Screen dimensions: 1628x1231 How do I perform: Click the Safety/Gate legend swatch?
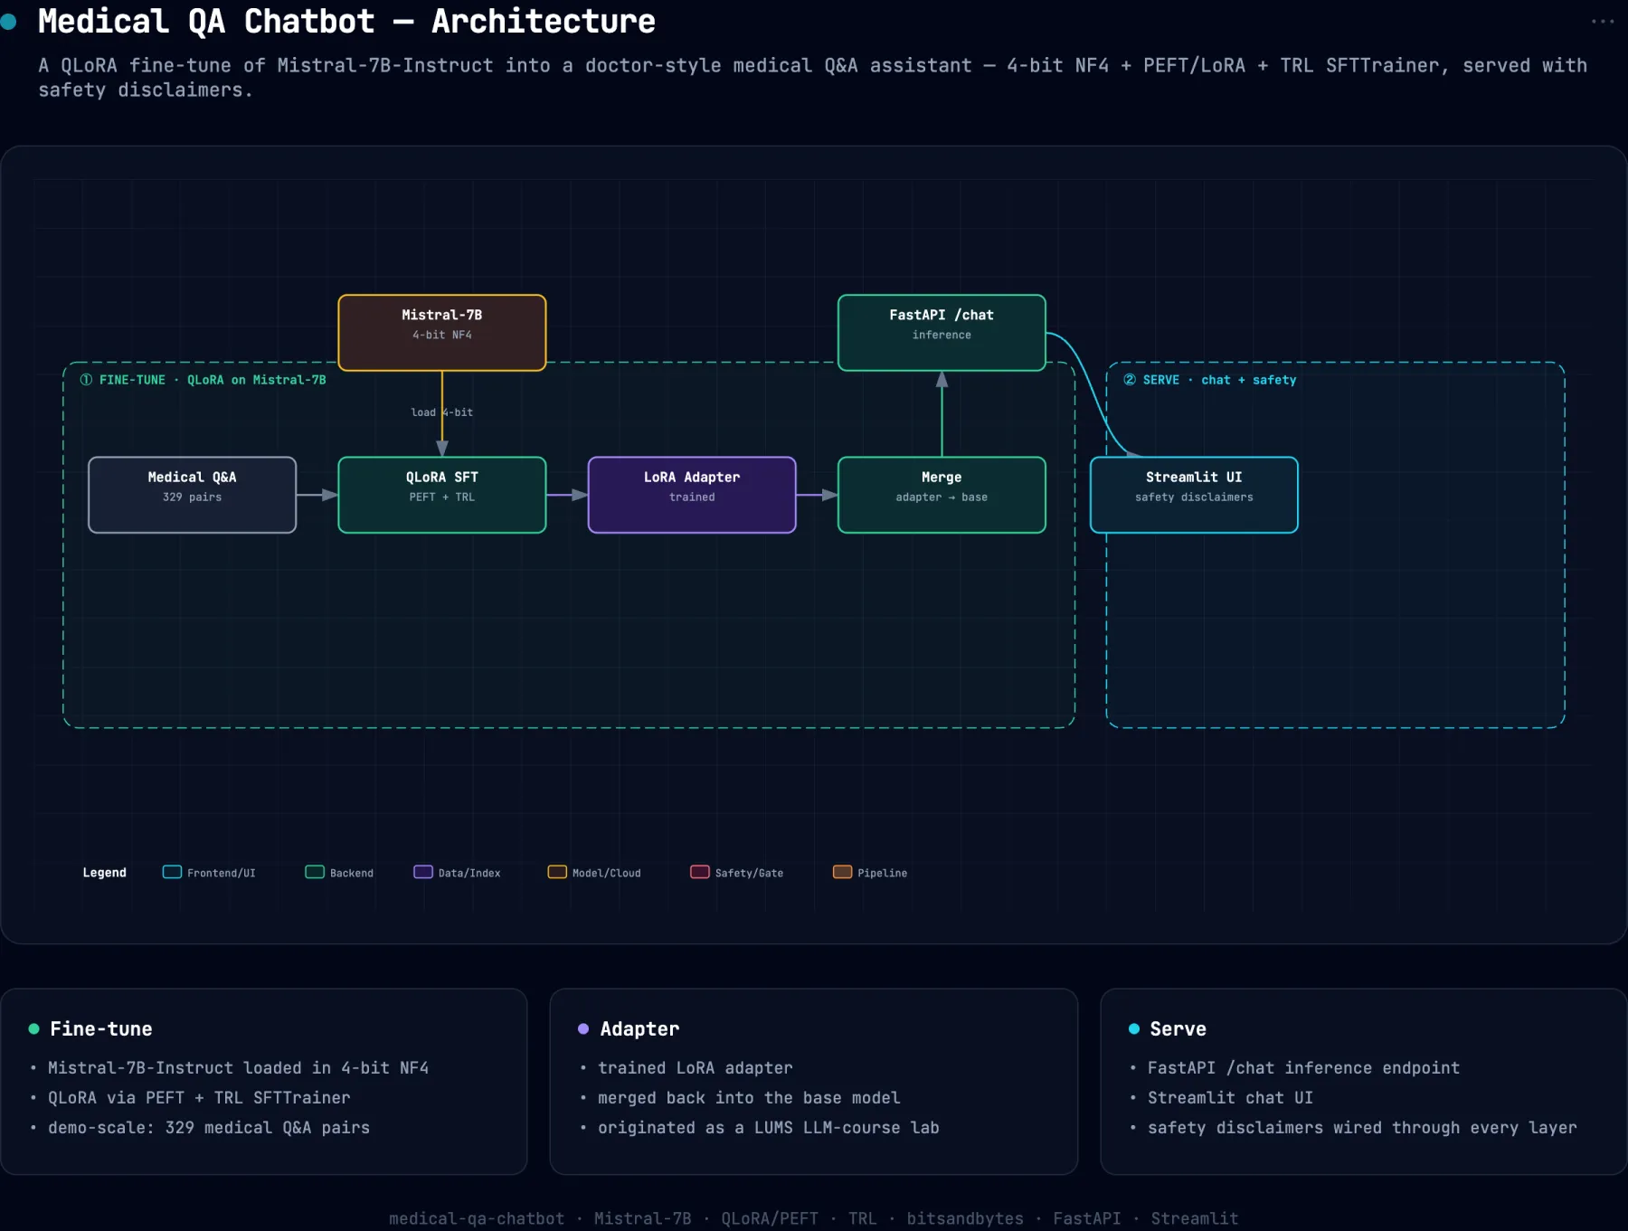click(x=700, y=872)
